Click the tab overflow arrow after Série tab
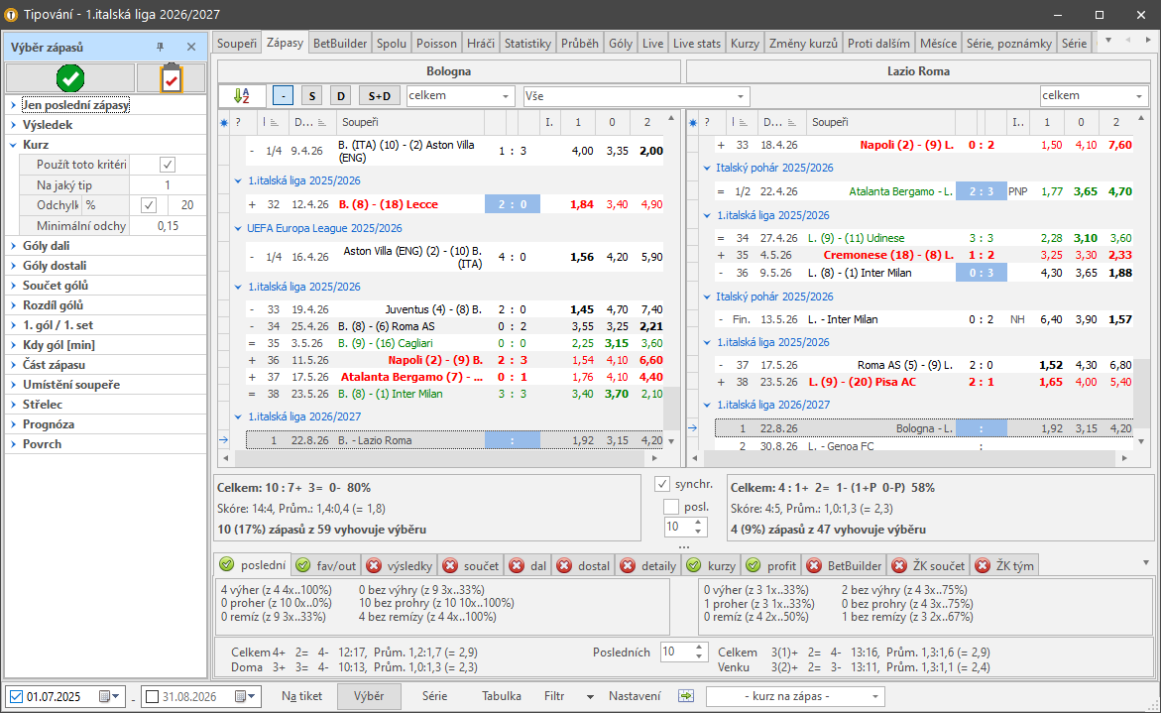Viewport: 1161px width, 713px height. (1108, 40)
